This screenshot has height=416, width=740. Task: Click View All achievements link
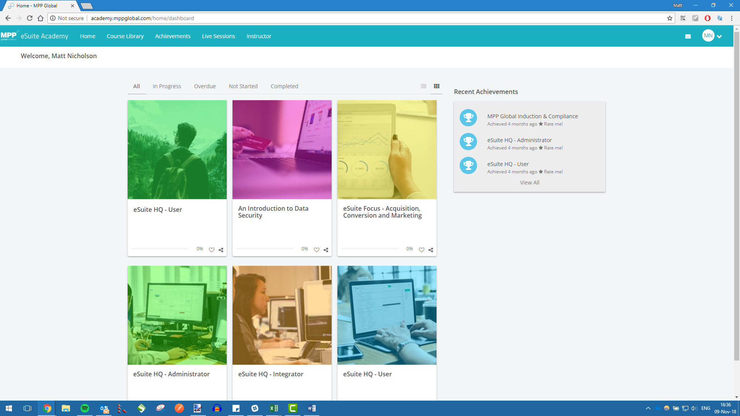[x=529, y=183]
